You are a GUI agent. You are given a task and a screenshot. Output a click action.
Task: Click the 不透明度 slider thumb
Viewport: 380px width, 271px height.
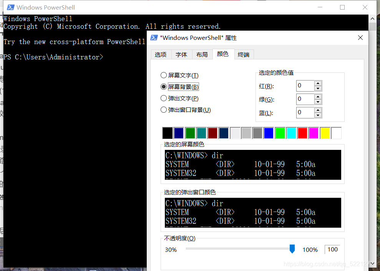(292, 249)
